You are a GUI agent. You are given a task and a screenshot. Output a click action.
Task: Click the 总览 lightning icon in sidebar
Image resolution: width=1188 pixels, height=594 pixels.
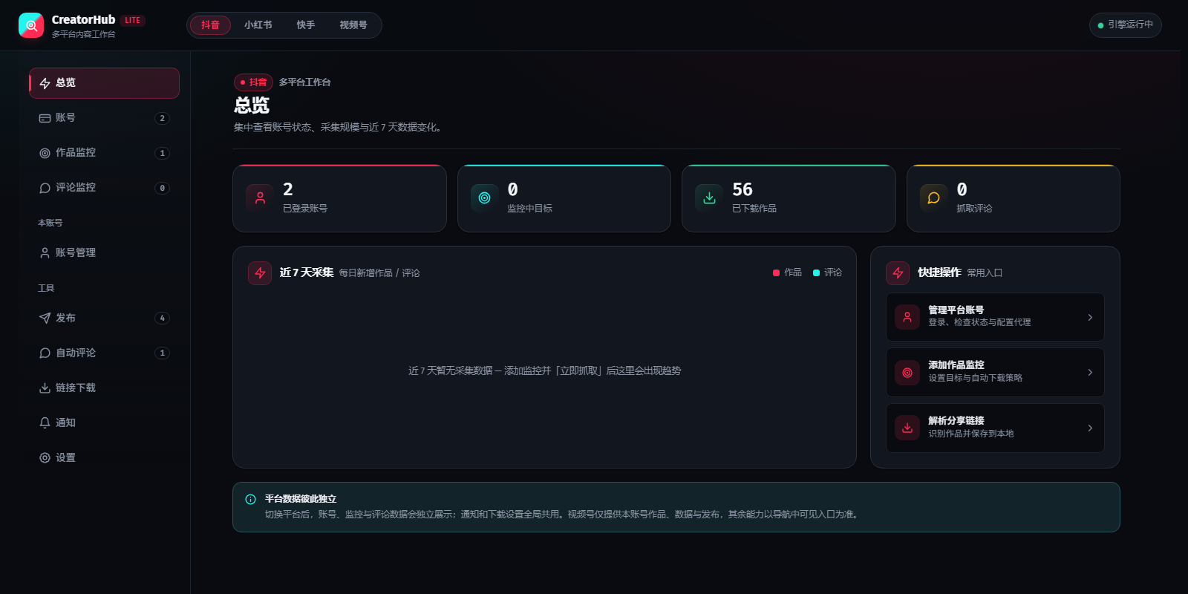click(45, 83)
